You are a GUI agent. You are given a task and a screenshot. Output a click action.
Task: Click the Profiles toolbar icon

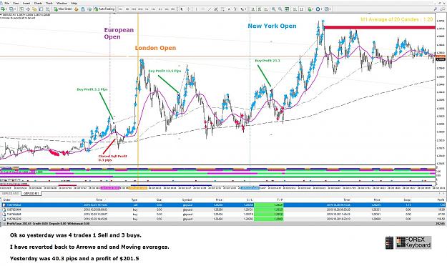click(11, 9)
